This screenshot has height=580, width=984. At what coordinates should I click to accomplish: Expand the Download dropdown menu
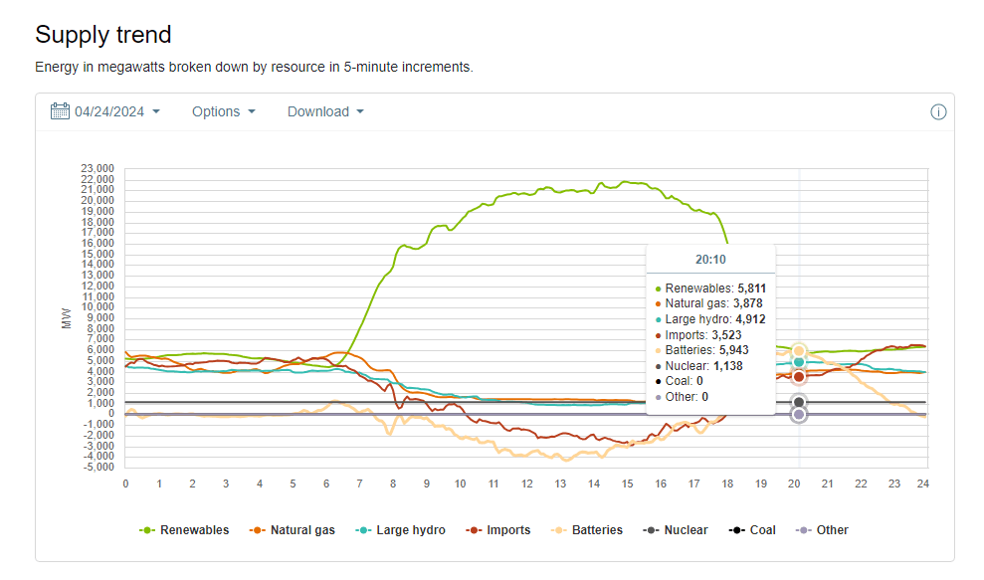[325, 111]
